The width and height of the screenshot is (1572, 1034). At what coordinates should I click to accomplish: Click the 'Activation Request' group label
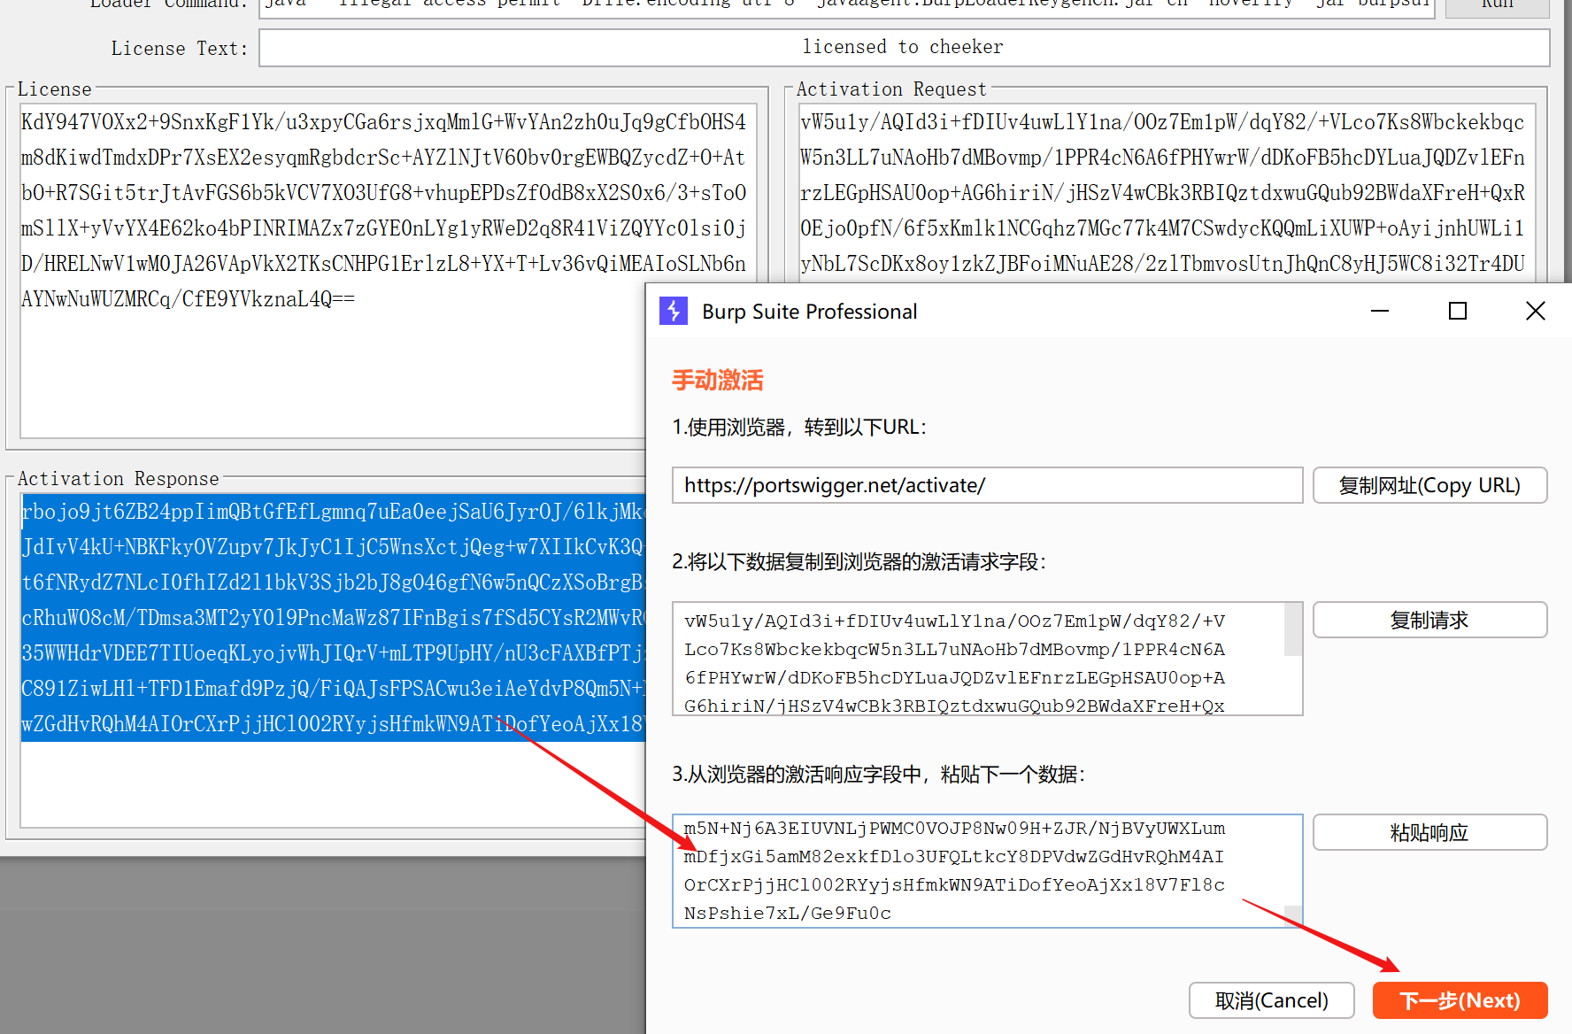(x=890, y=89)
